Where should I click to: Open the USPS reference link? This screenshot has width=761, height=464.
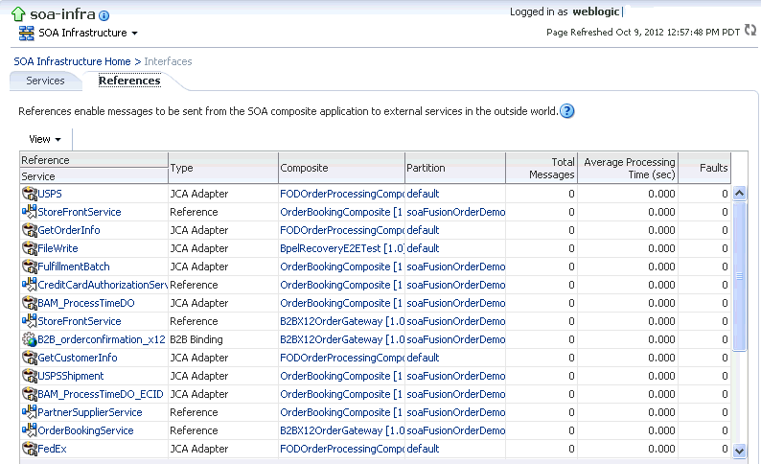[50, 194]
